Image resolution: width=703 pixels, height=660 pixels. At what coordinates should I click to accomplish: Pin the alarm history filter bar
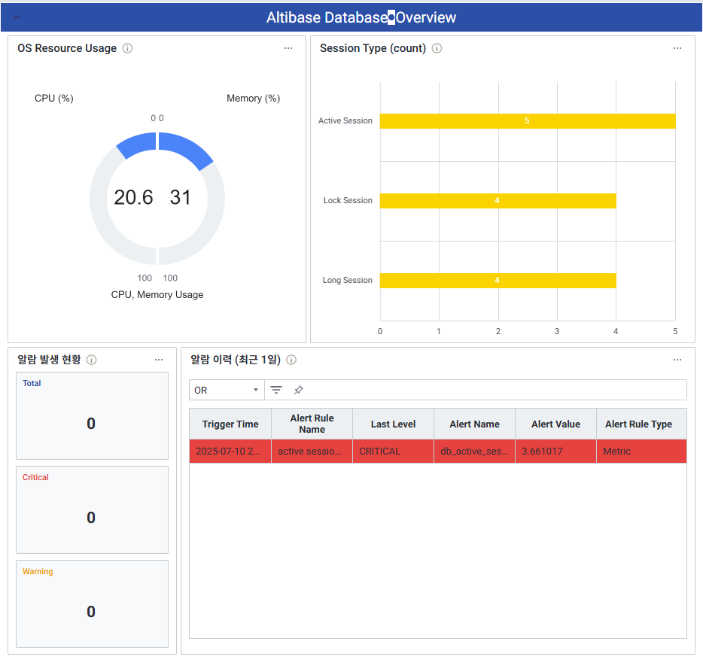pyautogui.click(x=299, y=390)
